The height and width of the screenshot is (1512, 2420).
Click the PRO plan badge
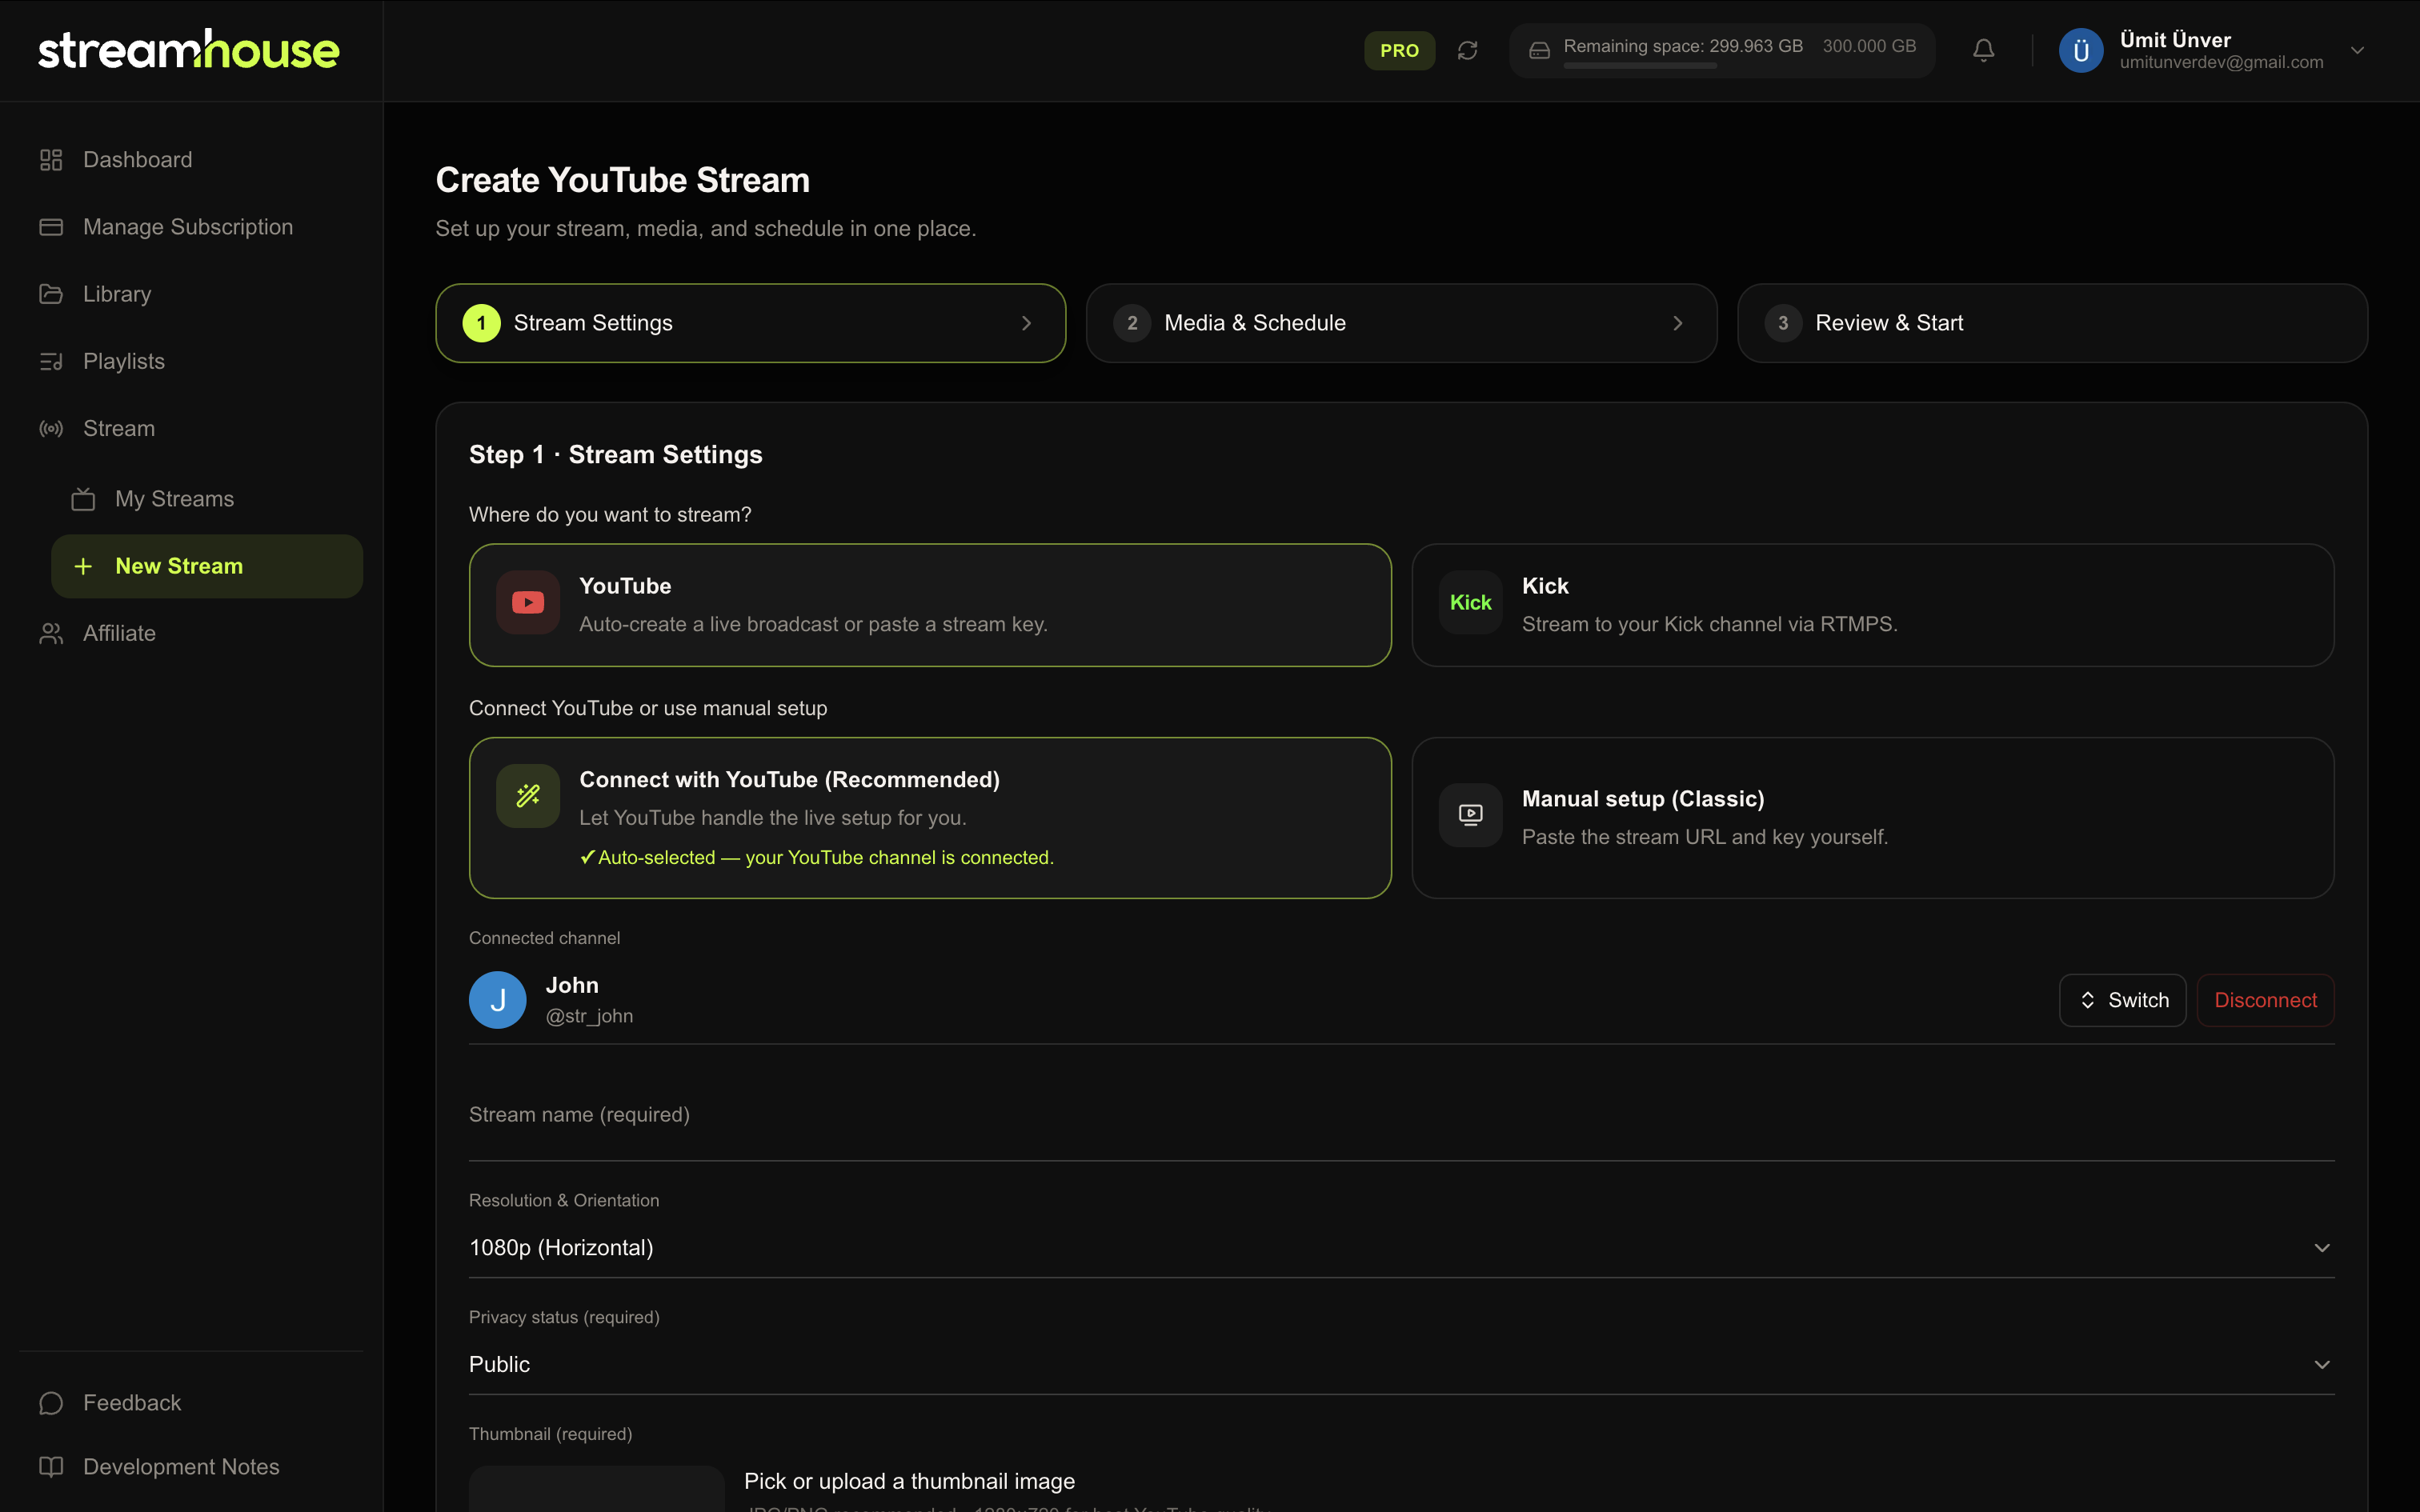pos(1399,50)
